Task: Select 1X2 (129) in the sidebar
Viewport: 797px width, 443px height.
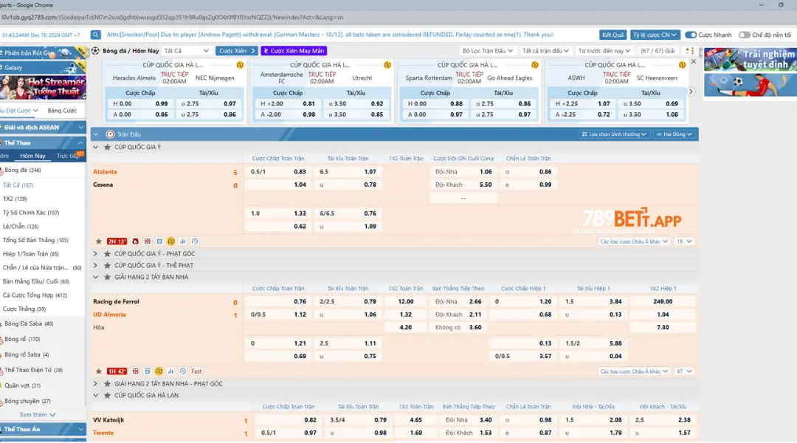Action: [15, 199]
